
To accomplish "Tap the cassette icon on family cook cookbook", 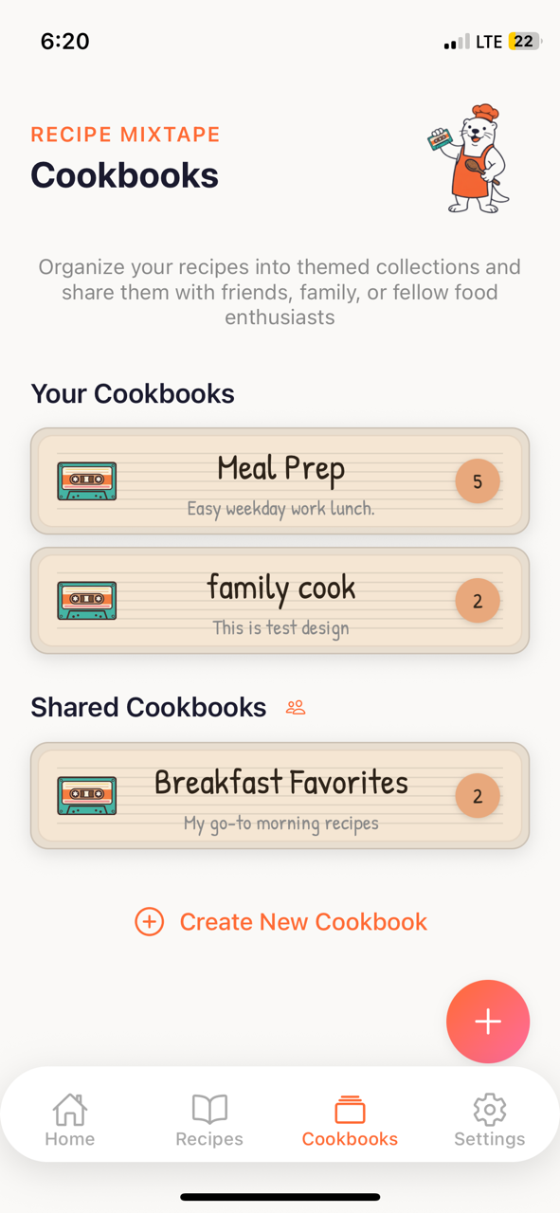I will point(86,600).
